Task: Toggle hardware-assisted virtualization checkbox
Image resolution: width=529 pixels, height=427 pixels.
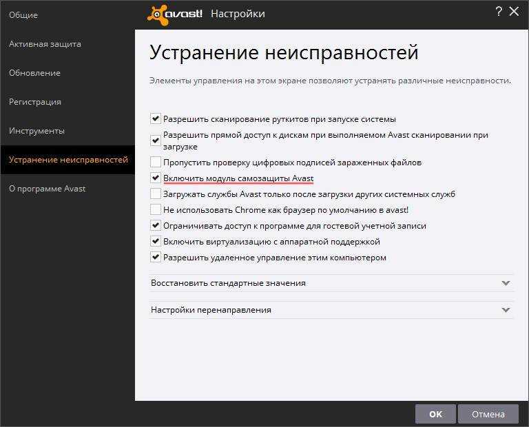Action: [x=155, y=242]
